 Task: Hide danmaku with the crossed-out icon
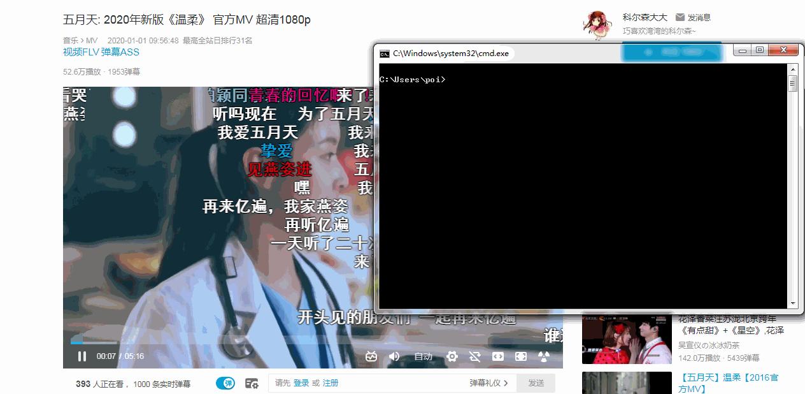tap(475, 356)
